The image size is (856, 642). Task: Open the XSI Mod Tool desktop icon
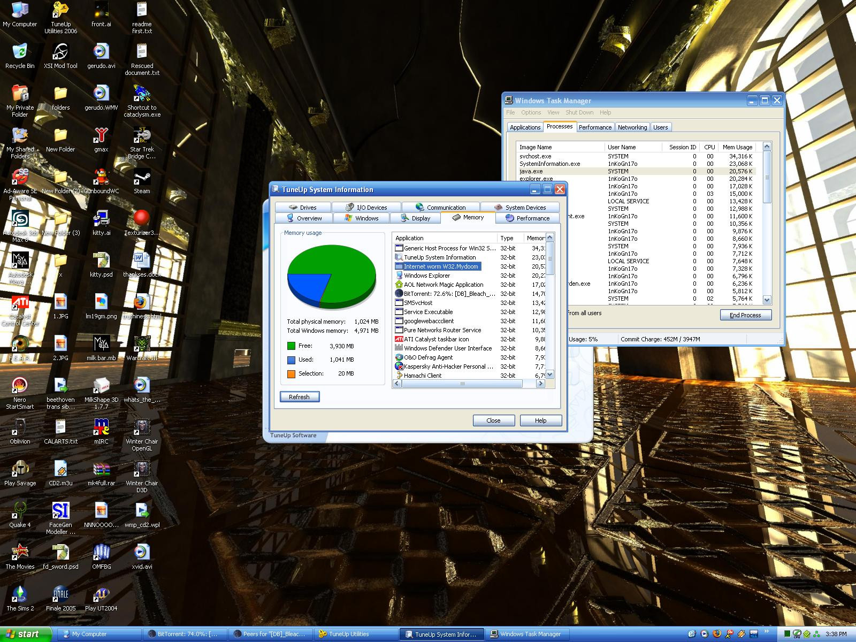click(x=60, y=56)
